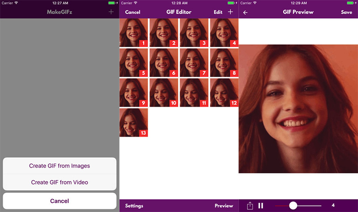Tap Cancel in GIF Editor header
Image resolution: width=358 pixels, height=212 pixels.
pos(132,13)
